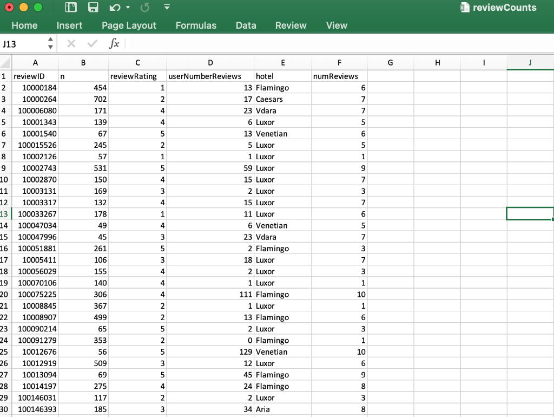Select column F header
This screenshot has height=417, width=554.
(x=339, y=63)
